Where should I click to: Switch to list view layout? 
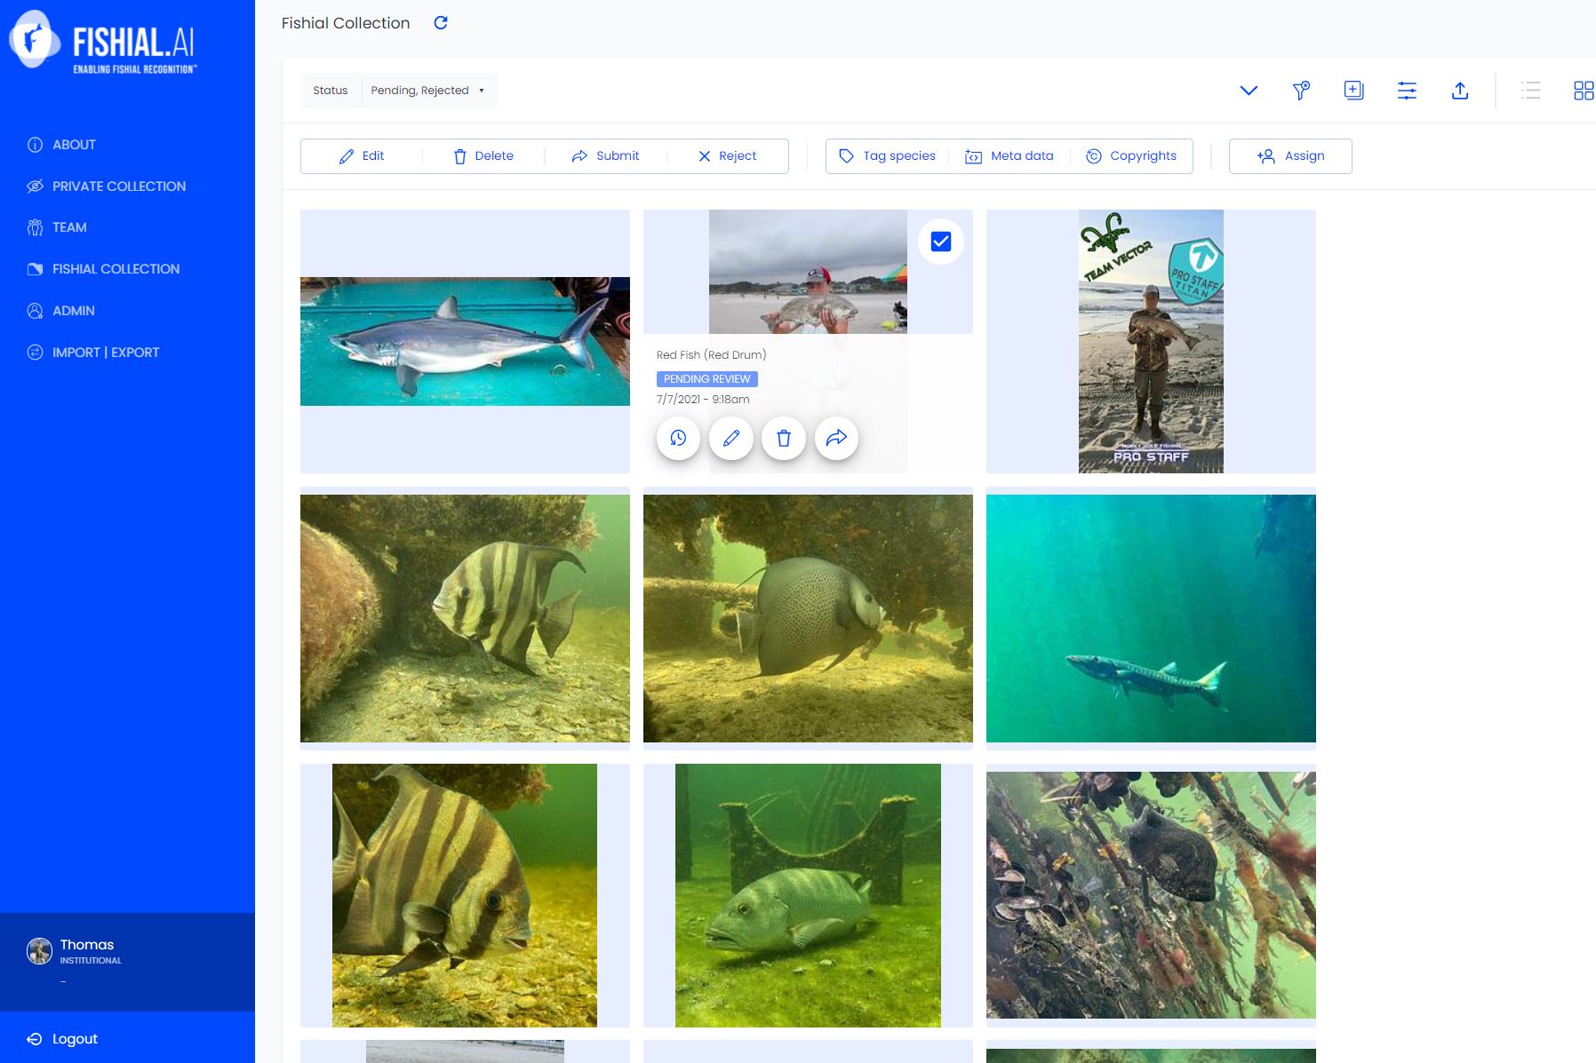coord(1530,91)
